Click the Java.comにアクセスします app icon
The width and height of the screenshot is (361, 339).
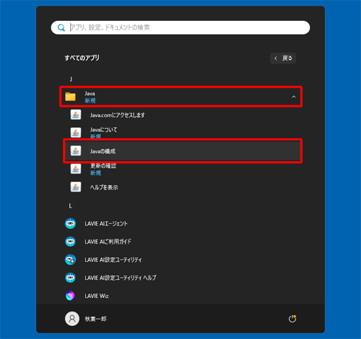(76, 115)
